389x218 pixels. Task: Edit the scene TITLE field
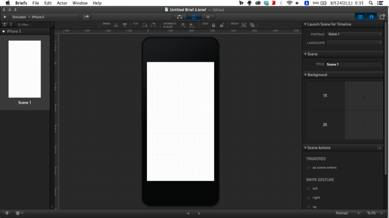(354, 64)
